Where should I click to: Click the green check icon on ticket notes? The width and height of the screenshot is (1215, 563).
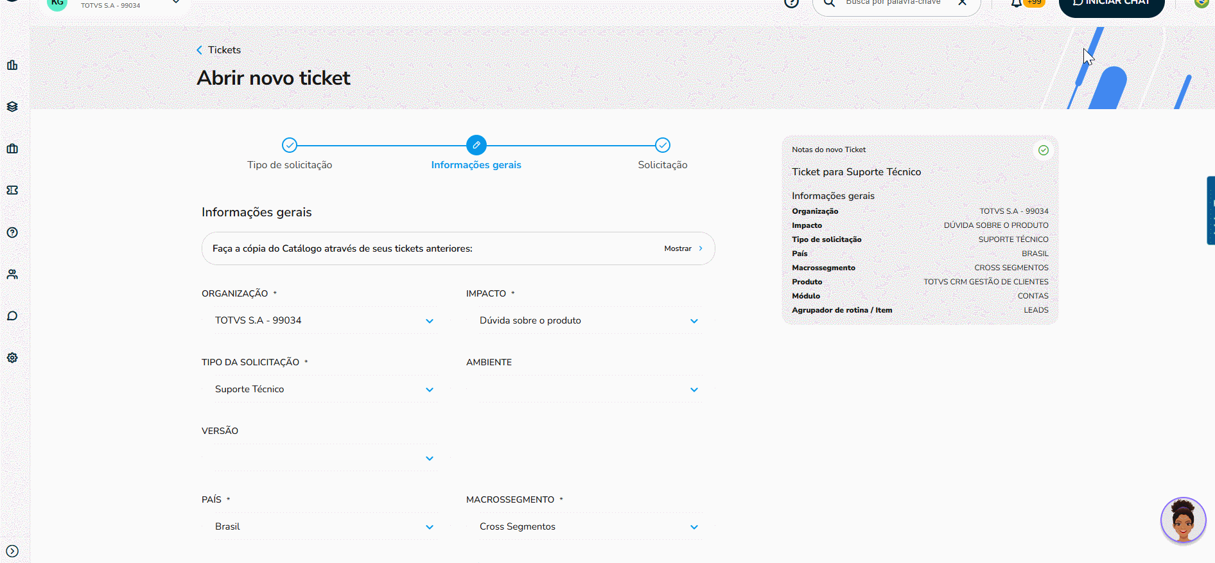coord(1044,150)
